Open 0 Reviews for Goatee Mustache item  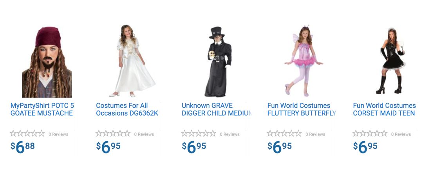(x=58, y=134)
